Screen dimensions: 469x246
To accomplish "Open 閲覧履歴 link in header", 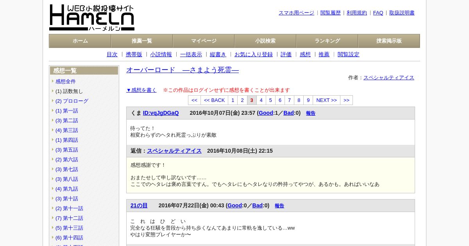I will (331, 13).
